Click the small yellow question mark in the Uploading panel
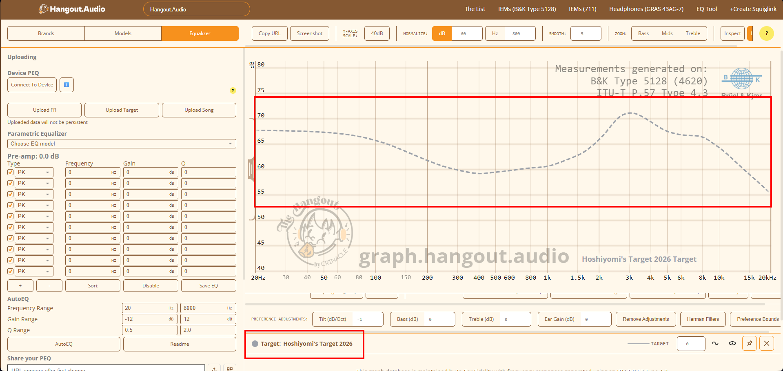783x371 pixels. click(233, 91)
